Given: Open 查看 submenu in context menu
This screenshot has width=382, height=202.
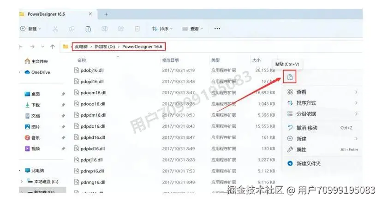Looking at the screenshot, I should (322, 92).
